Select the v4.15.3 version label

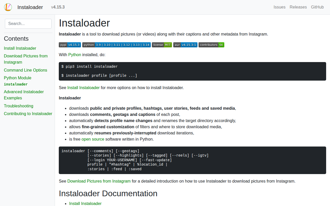pos(58,7)
